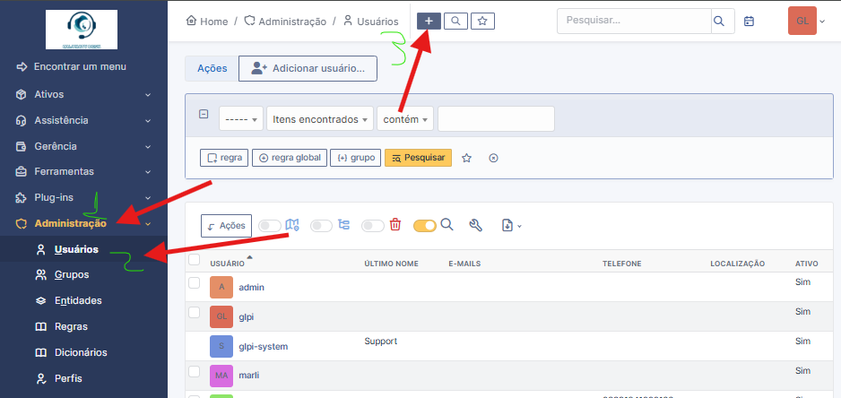Viewport: 841px width, 398px height.
Task: Check the checkbox for the admin user
Action: coord(195,283)
